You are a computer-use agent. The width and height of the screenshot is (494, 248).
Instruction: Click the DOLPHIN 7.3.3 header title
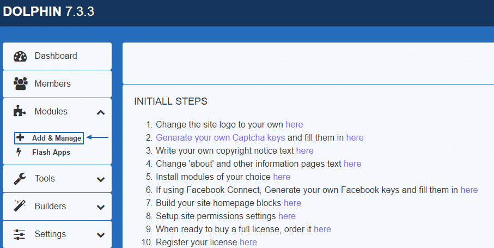coord(48,11)
